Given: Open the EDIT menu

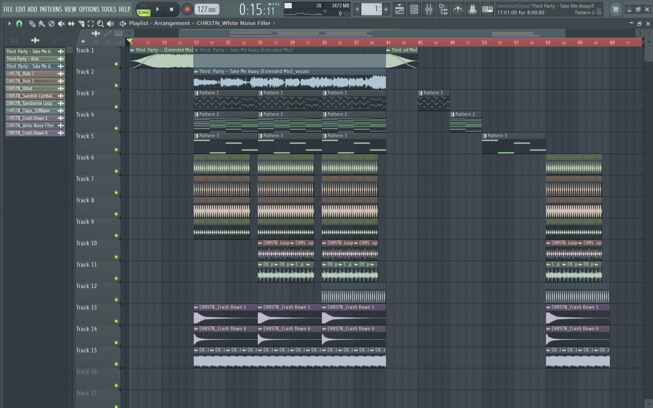Looking at the screenshot, I should 20,9.
